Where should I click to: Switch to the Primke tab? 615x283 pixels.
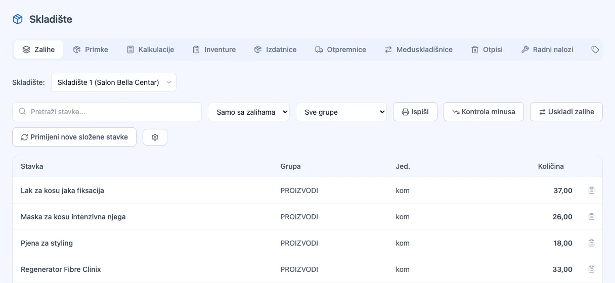91,50
